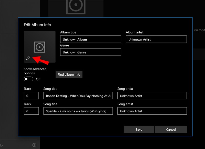The width and height of the screenshot is (205, 149).
Task: Edit track number for Sparkle song
Action: [31, 111]
